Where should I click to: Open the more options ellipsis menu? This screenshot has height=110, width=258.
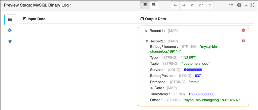pos(231,5)
